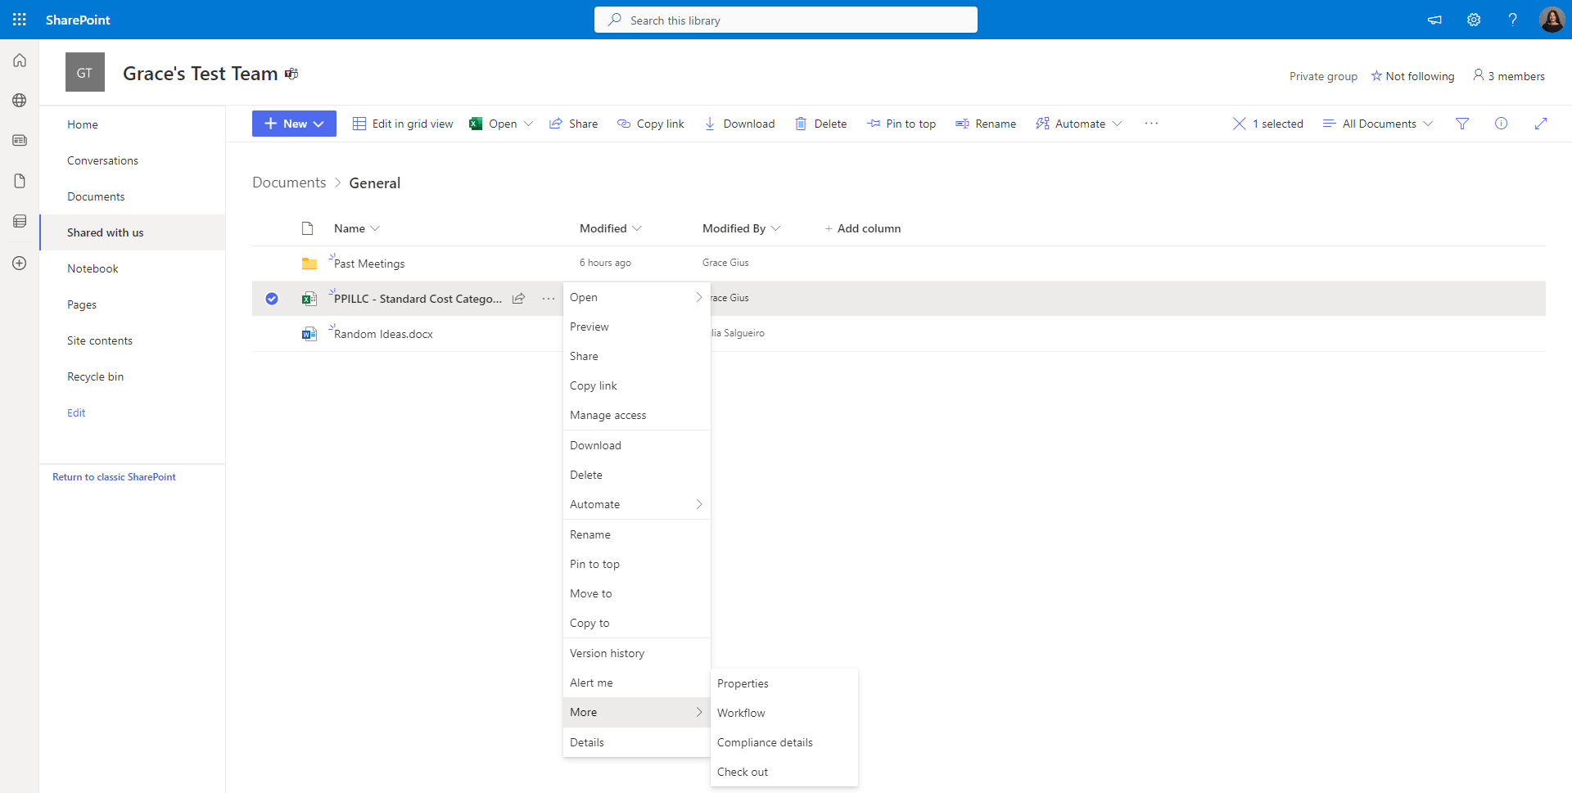Click the Past Meetings folder icon
The height and width of the screenshot is (793, 1572).
(x=309, y=264)
